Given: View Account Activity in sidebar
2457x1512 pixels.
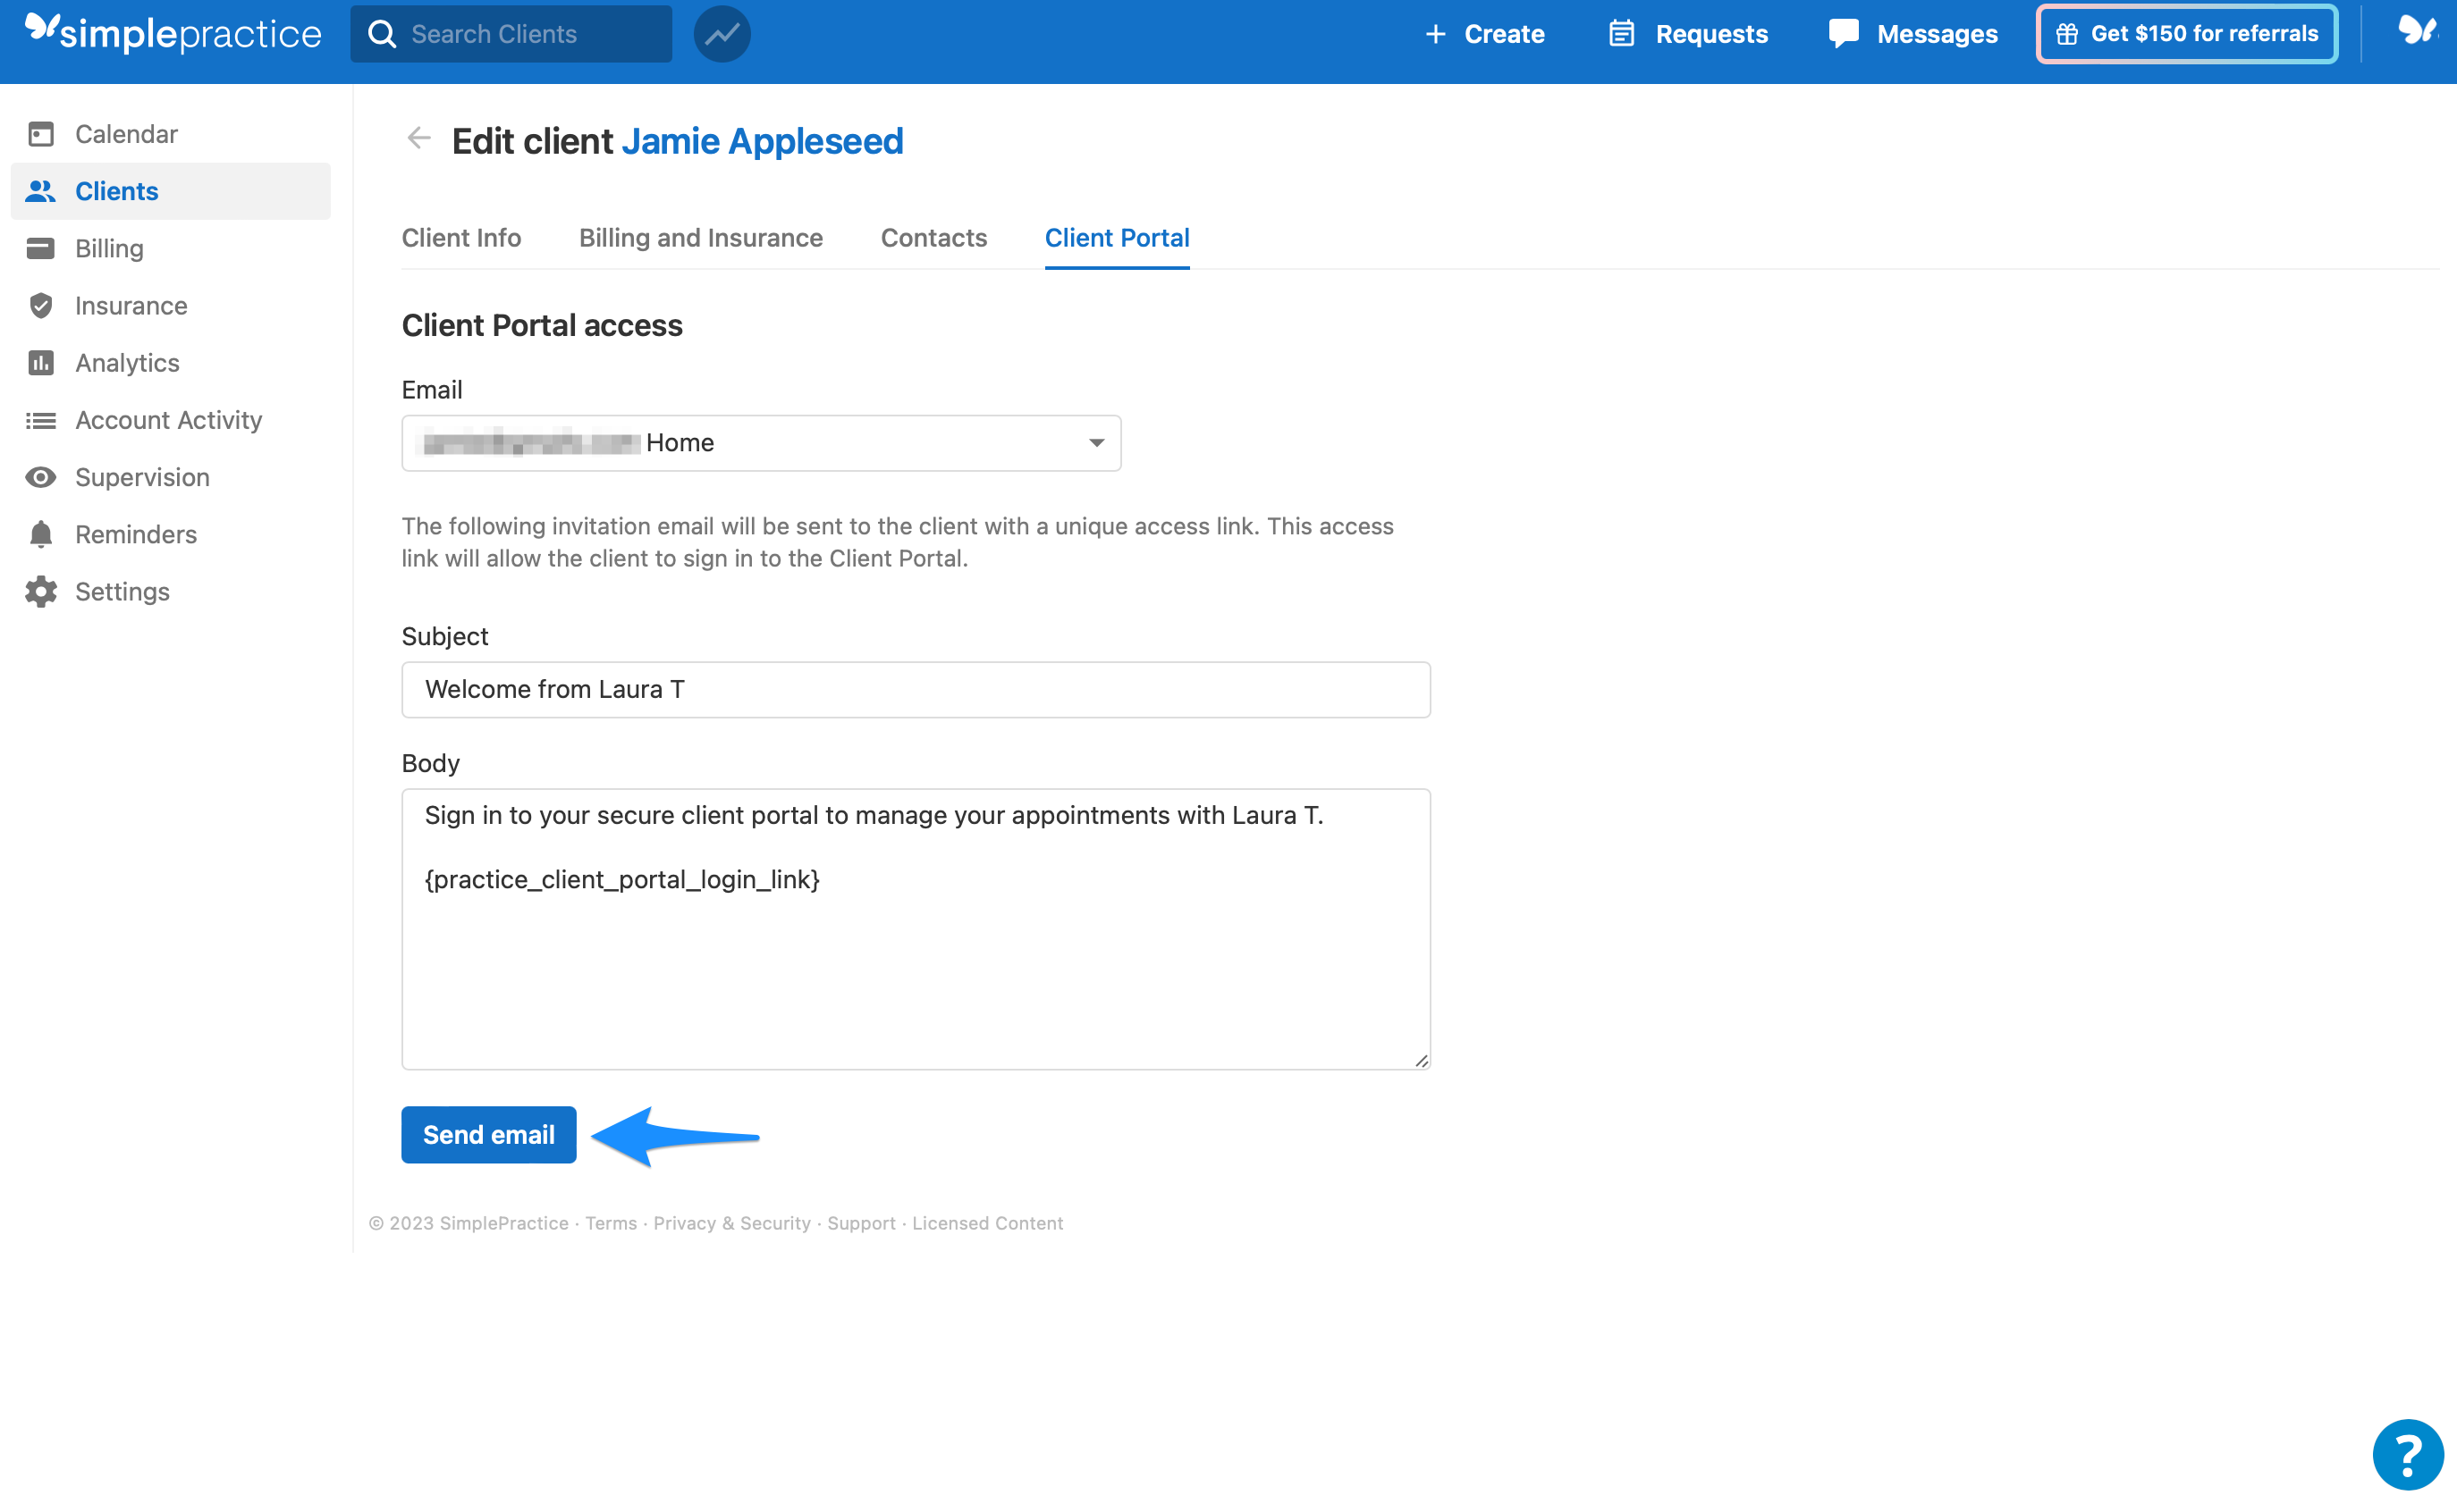Looking at the screenshot, I should click(x=41, y=420).
